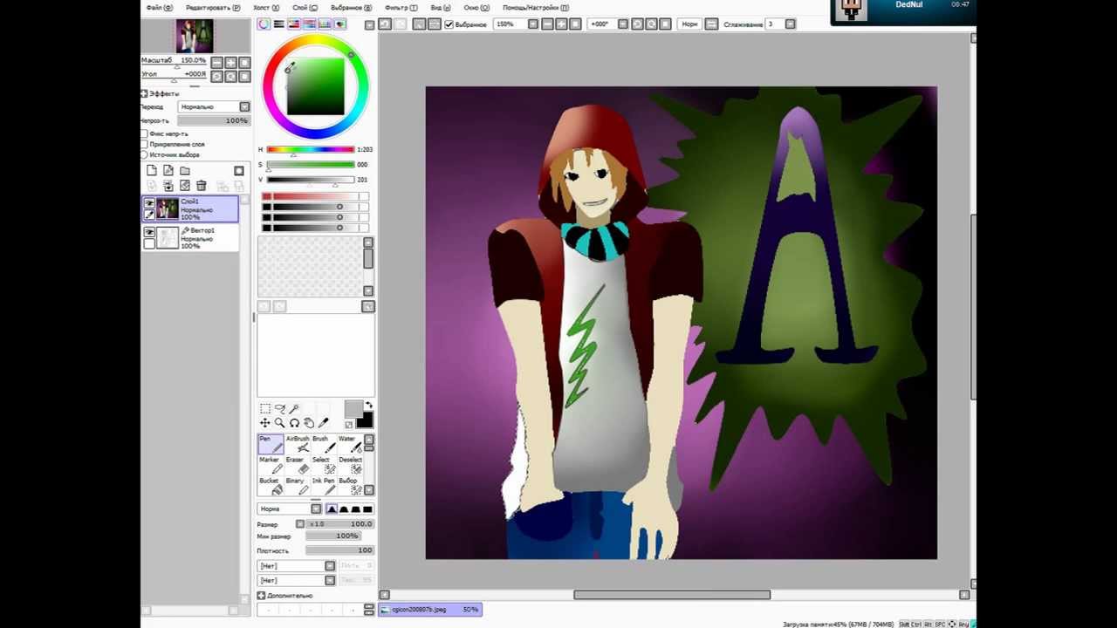This screenshot has width=1117, height=628.
Task: Enable Прикрепление слоя checkbox
Action: point(144,144)
